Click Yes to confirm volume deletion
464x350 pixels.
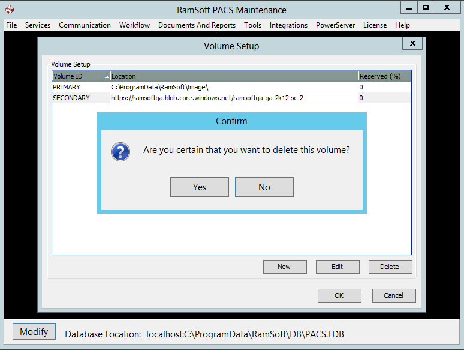coord(199,187)
